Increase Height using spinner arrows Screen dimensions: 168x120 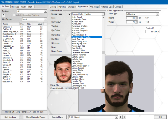(136, 17)
